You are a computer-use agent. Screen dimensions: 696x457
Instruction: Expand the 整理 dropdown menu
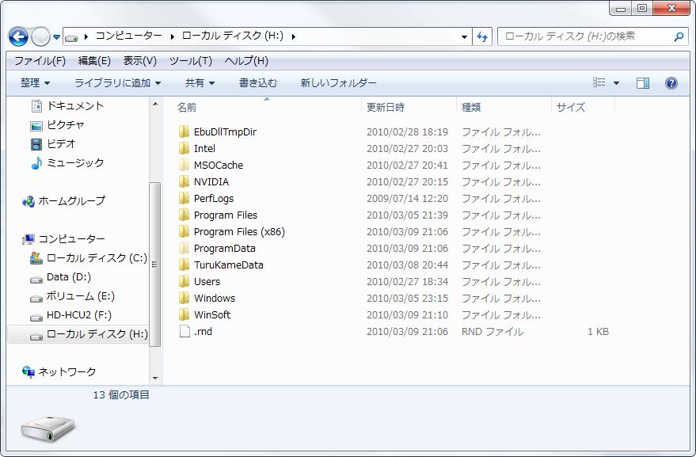click(x=35, y=83)
